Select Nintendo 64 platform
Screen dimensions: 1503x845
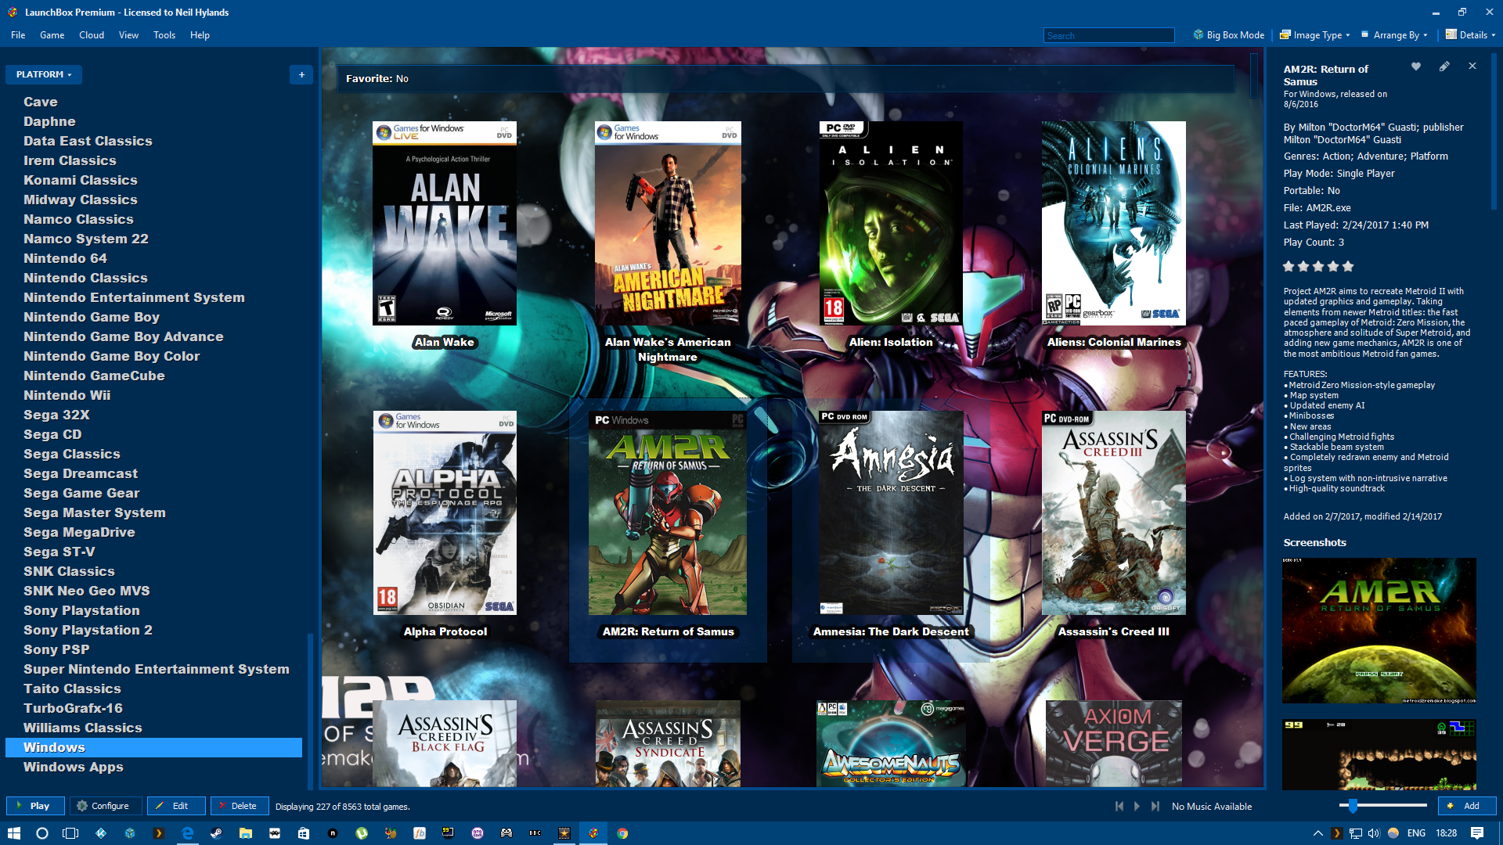point(65,258)
